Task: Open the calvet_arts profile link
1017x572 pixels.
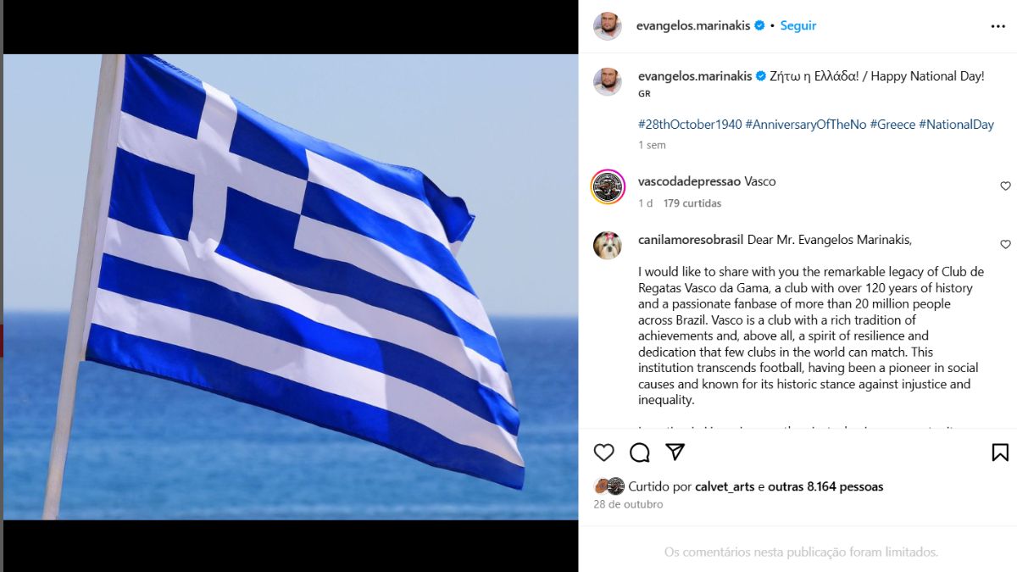Action: (x=725, y=487)
